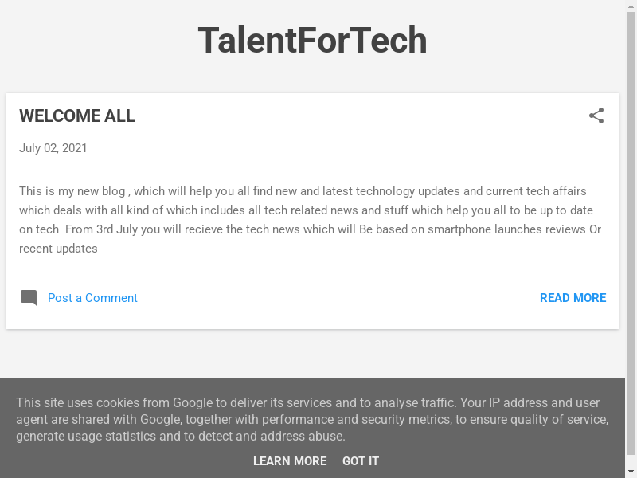Dismiss the cookie notice with GOT IT
Screen dimensions: 637x478
tap(361, 461)
